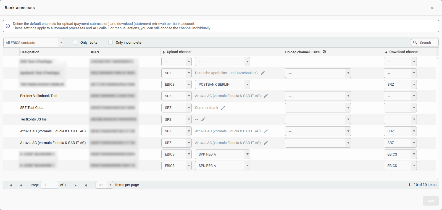Click the search magnifier icon

point(415,43)
